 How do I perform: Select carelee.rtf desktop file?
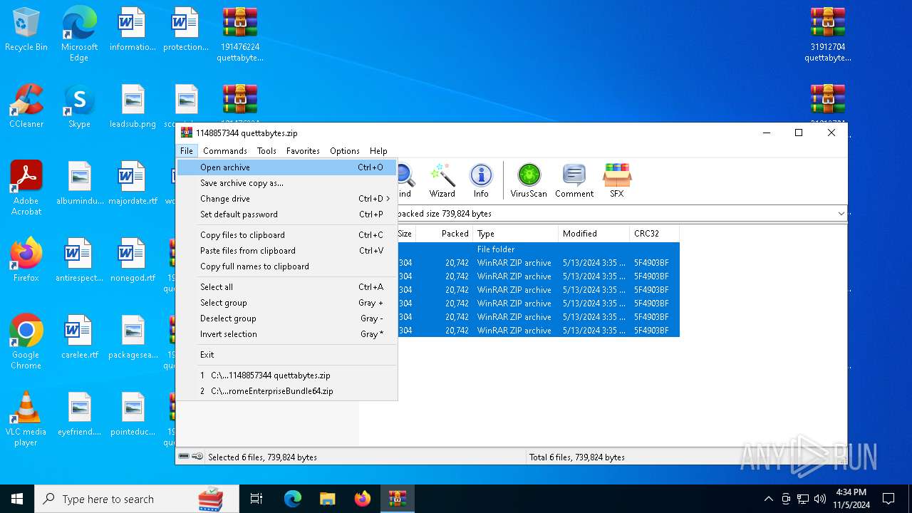tap(80, 337)
